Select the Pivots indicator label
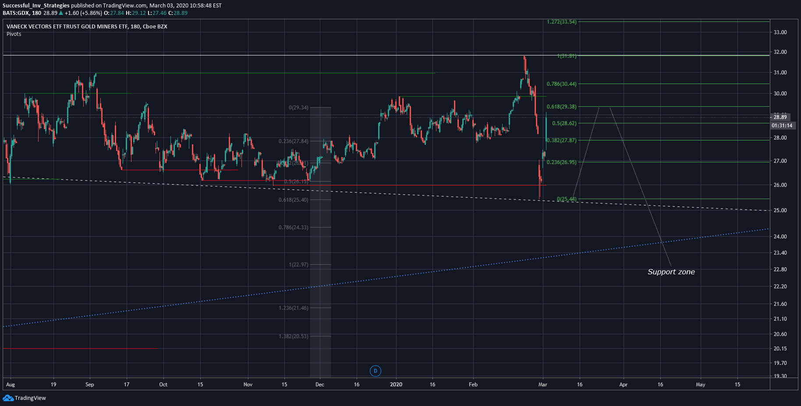The image size is (801, 406). [x=14, y=34]
